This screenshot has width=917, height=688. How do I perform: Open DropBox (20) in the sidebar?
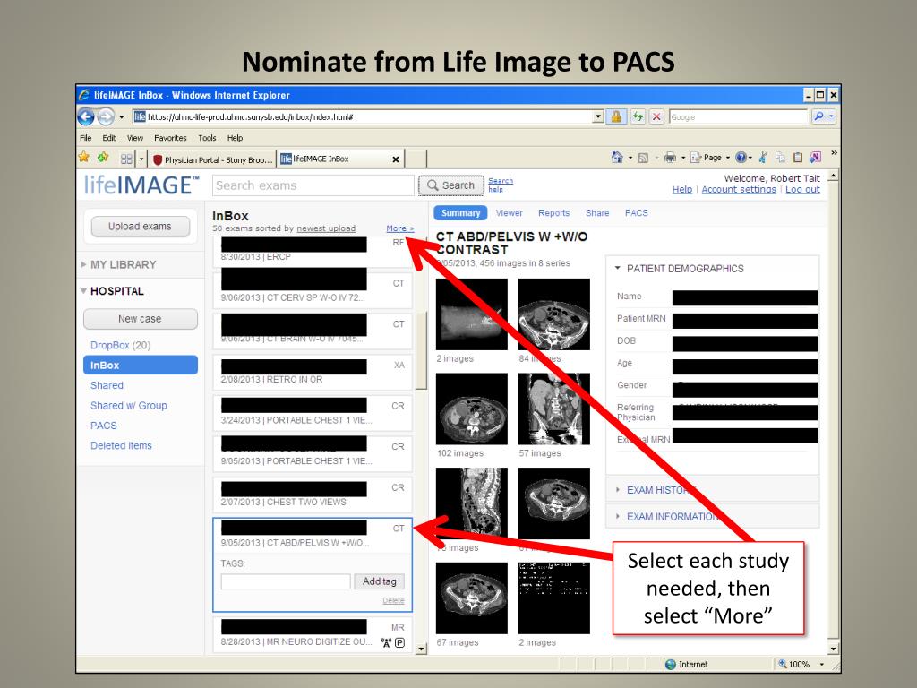pos(121,345)
